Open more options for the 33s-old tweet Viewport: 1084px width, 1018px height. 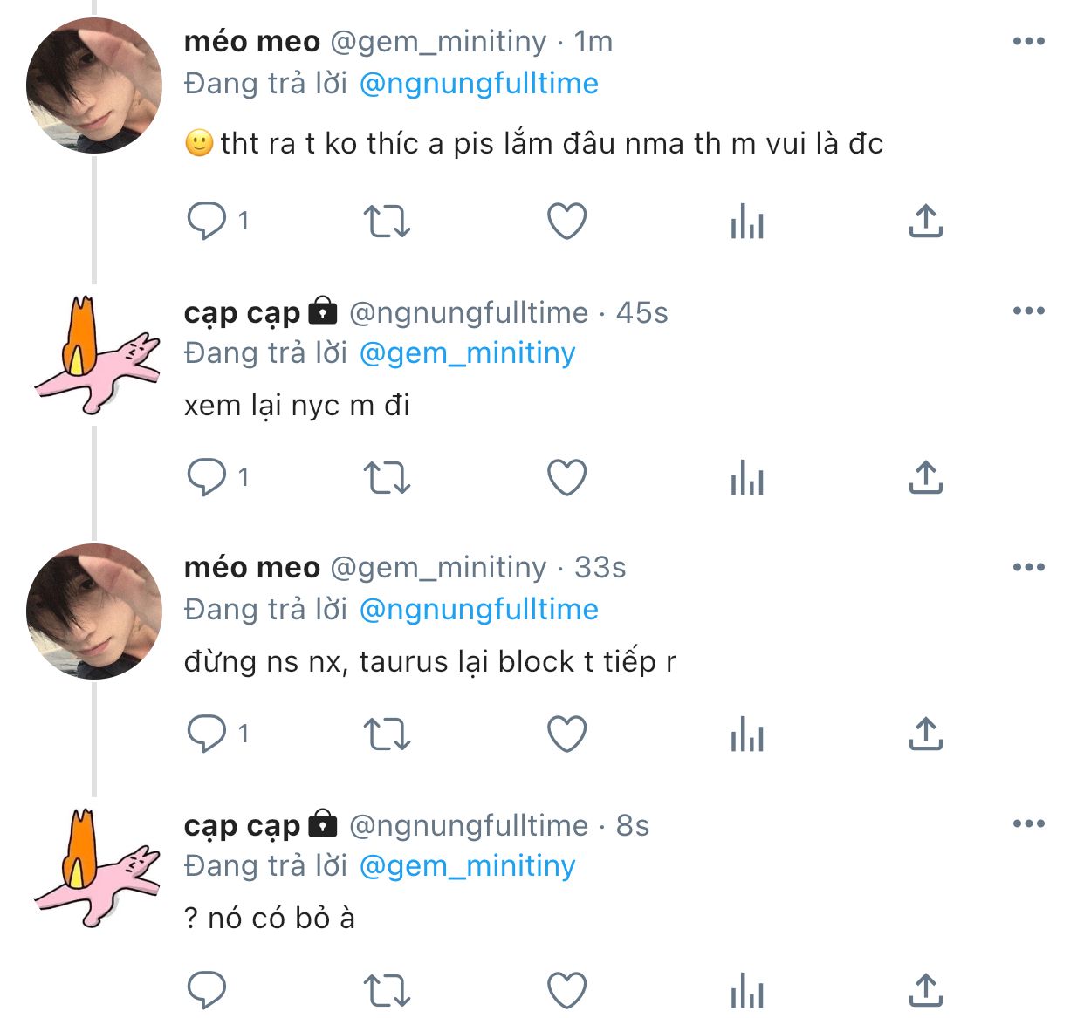1029,567
